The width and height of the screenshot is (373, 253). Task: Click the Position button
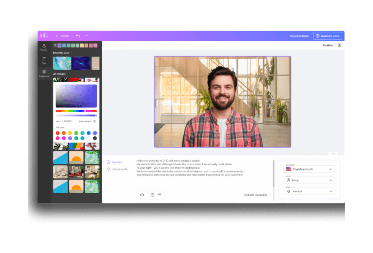327,45
